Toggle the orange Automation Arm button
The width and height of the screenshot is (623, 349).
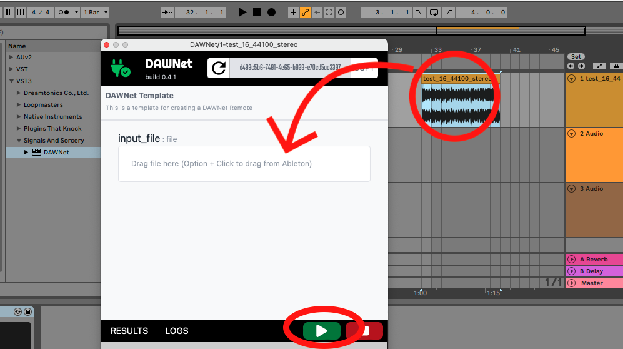pyautogui.click(x=305, y=13)
